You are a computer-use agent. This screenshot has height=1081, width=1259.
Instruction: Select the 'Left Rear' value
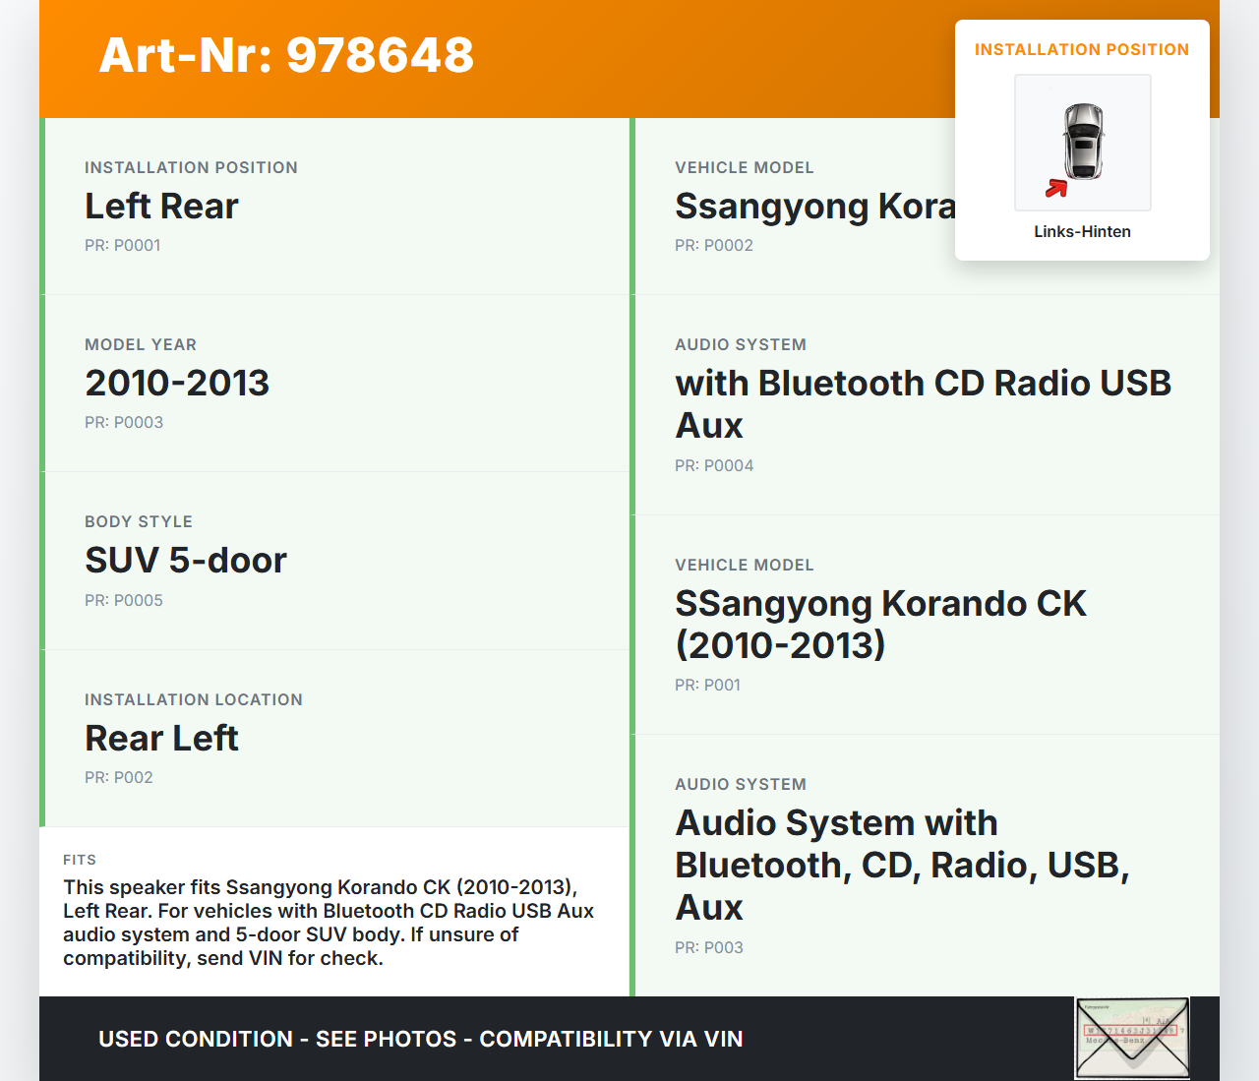pyautogui.click(x=161, y=207)
